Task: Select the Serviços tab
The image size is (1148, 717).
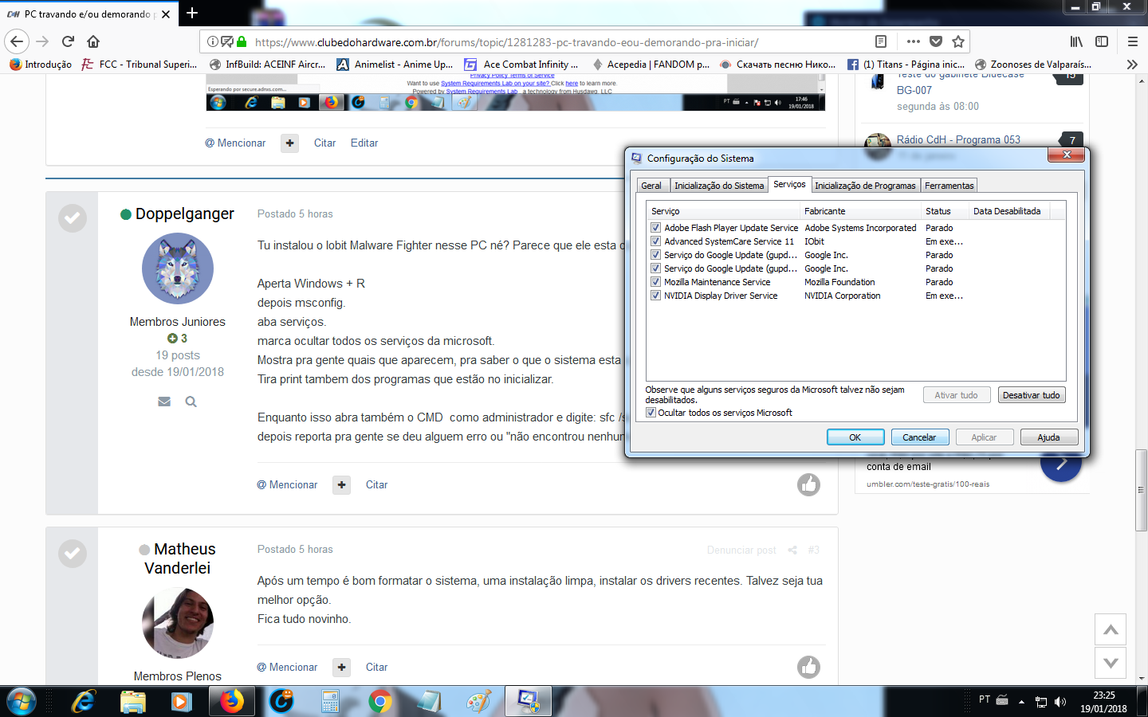Action: [x=789, y=184]
